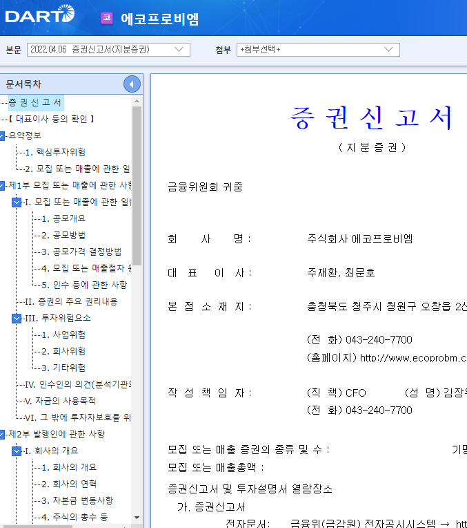Collapse the III. 투자위험요소 node
This screenshot has width=467, height=528.
17,318
